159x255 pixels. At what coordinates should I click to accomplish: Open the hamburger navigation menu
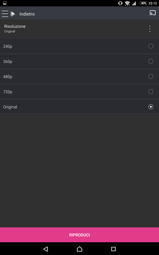click(5, 14)
